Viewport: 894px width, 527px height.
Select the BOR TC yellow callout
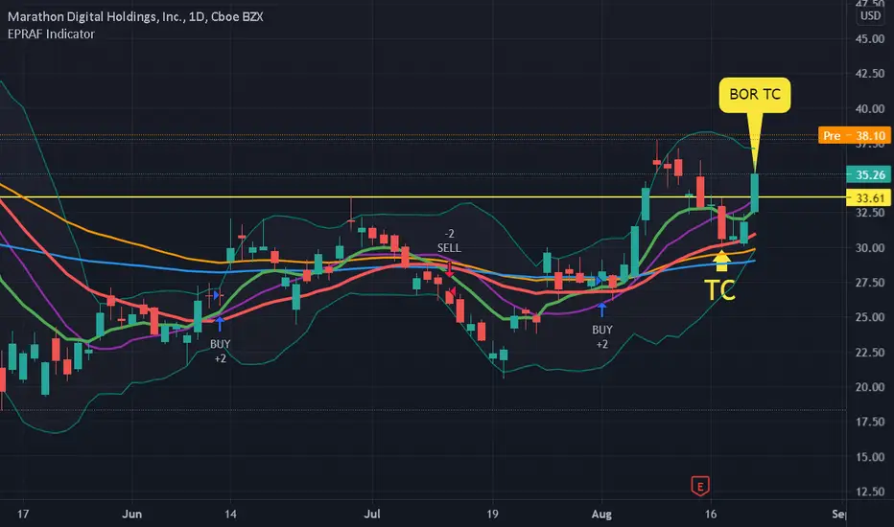point(755,95)
